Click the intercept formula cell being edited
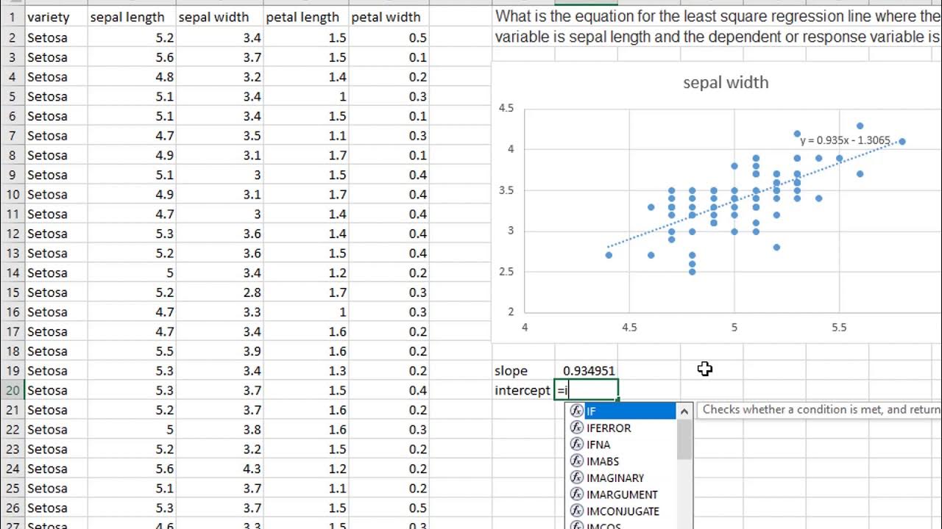This screenshot has width=942, height=529. tap(586, 390)
